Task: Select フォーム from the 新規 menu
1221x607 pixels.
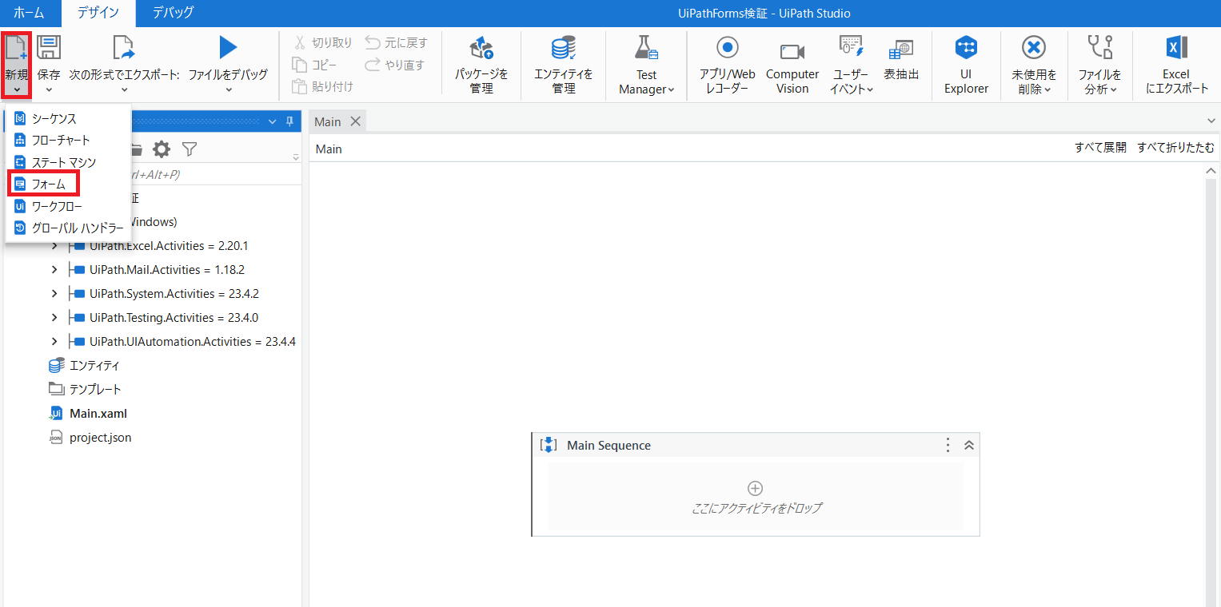Action: coord(43,184)
